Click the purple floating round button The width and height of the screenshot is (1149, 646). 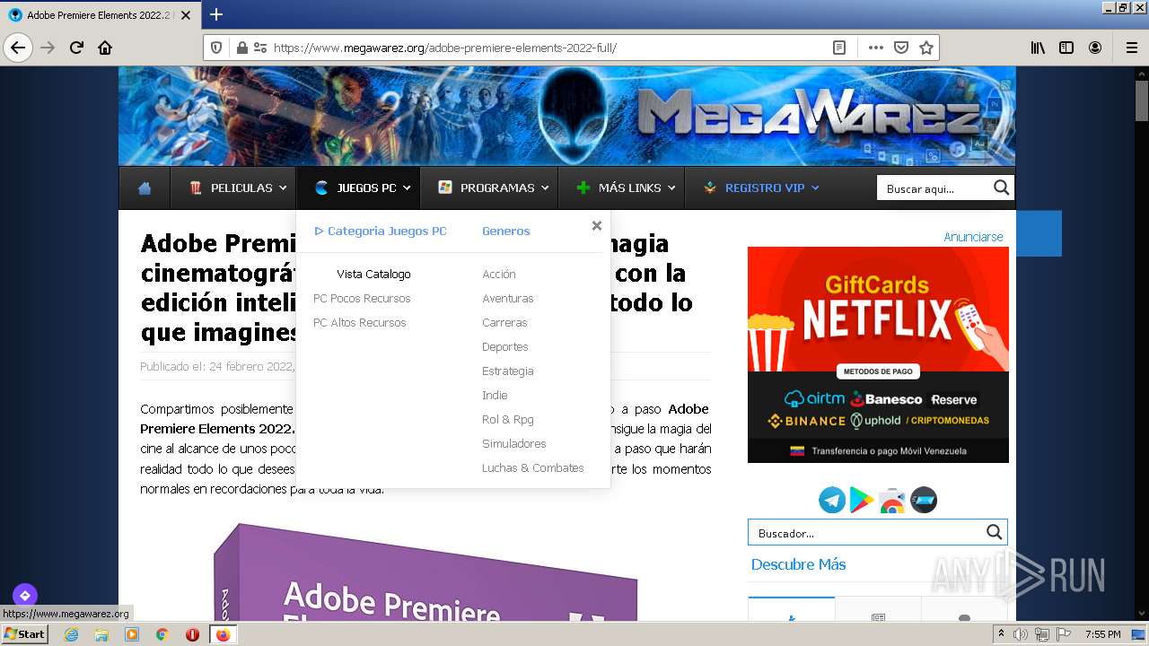click(x=24, y=595)
